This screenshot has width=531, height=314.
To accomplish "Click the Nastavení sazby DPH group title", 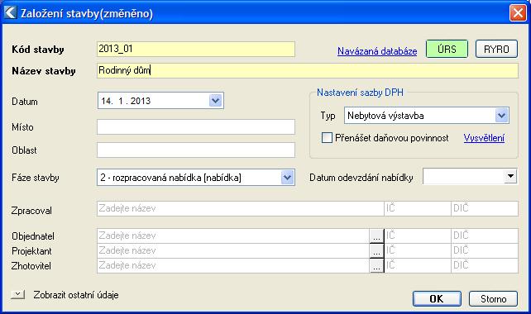I will tap(360, 93).
